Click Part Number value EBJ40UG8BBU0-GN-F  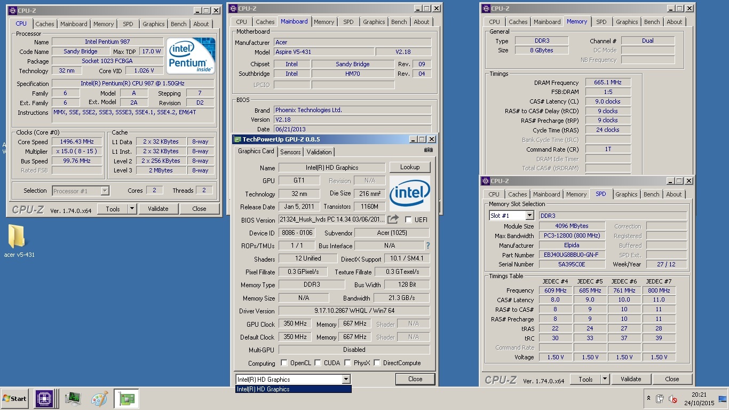pyautogui.click(x=572, y=255)
